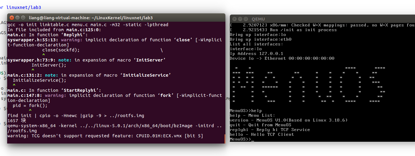Click the 'hello - Hello TCP Client' entry
The height and width of the screenshot is (156, 415).
(x=262, y=135)
